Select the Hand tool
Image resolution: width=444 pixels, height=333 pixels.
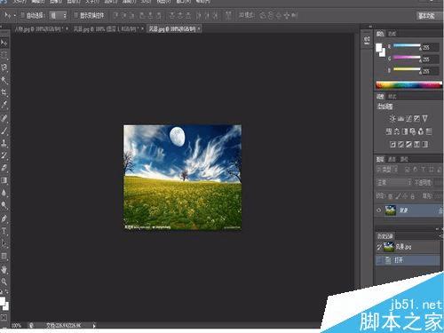click(4, 269)
